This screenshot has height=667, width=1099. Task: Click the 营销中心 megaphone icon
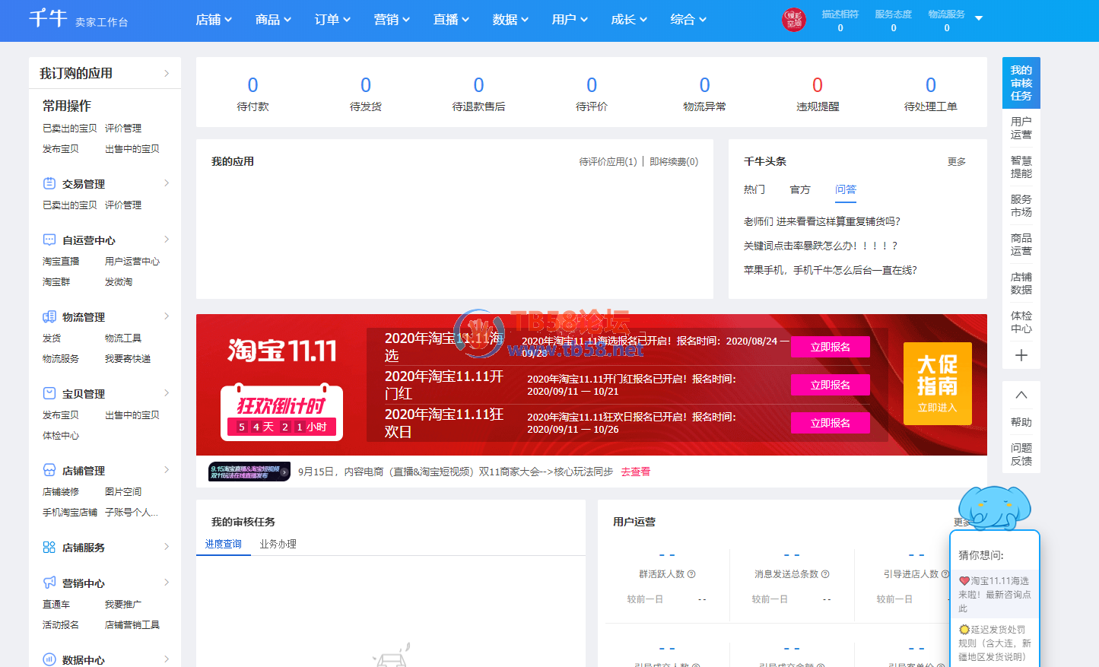[49, 583]
